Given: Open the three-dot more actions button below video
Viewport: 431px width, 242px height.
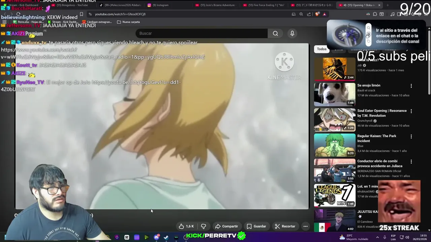Looking at the screenshot, I should 305,226.
